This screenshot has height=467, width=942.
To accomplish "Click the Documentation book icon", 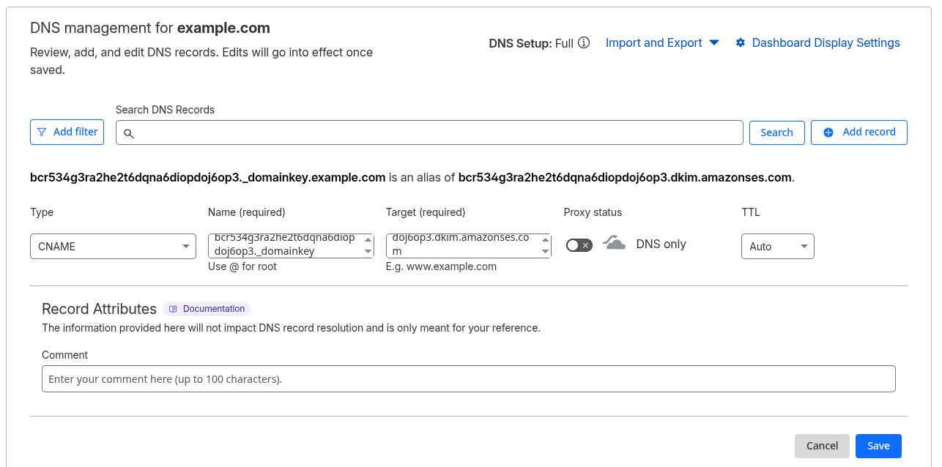I will point(173,309).
